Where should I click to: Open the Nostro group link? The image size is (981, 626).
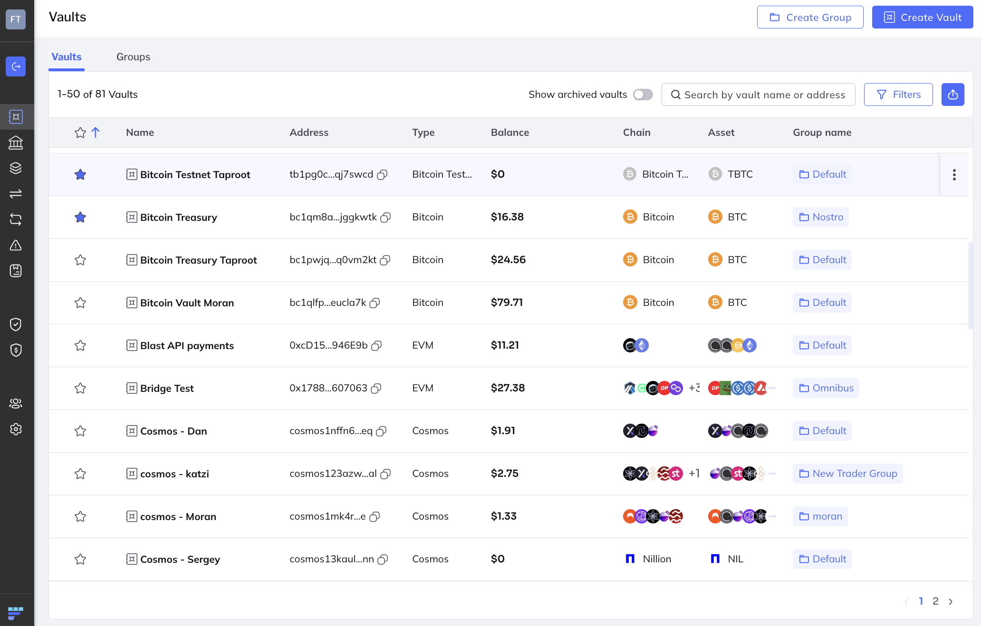[821, 217]
